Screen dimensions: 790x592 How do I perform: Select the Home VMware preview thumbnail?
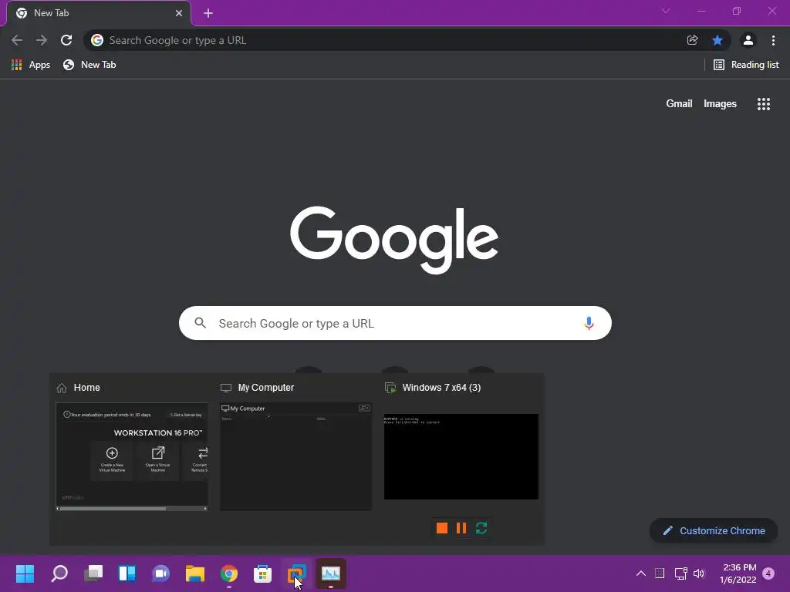pos(131,456)
